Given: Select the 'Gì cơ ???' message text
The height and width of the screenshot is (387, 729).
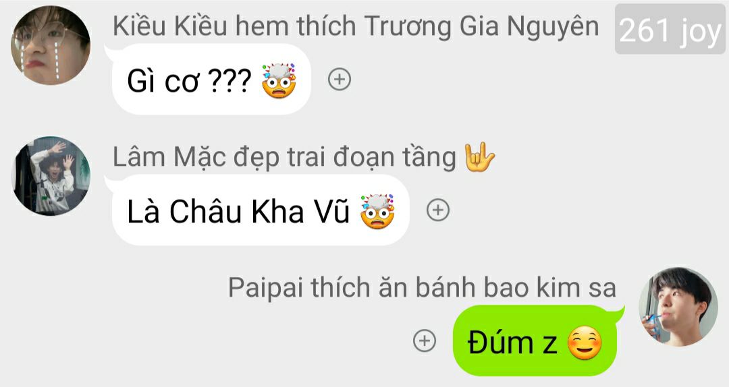Looking at the screenshot, I should click(189, 80).
